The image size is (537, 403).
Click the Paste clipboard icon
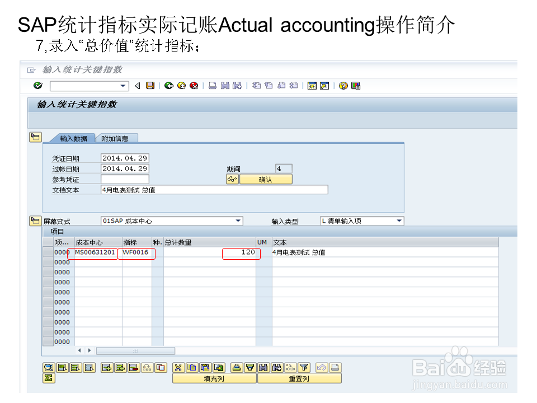pyautogui.click(x=205, y=368)
